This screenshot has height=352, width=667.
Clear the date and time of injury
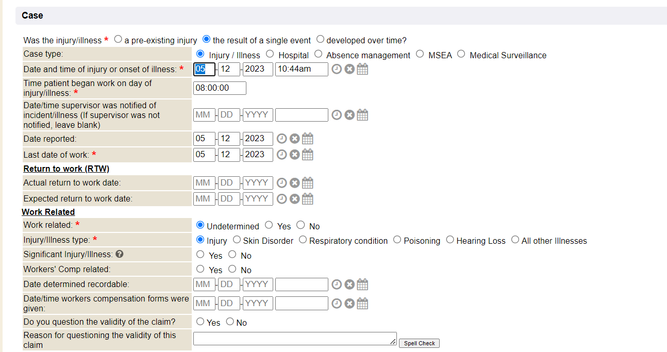coord(349,69)
